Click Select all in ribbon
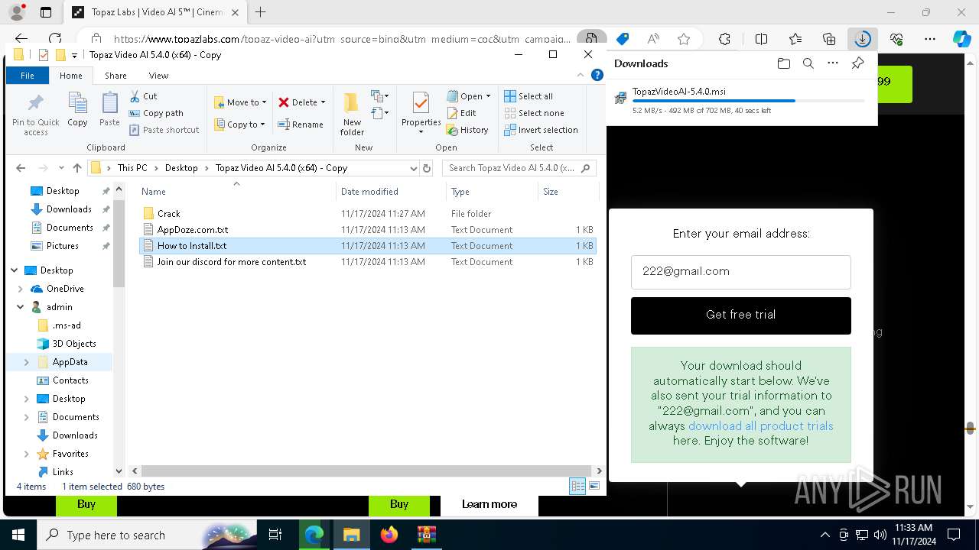The image size is (979, 550). [529, 96]
